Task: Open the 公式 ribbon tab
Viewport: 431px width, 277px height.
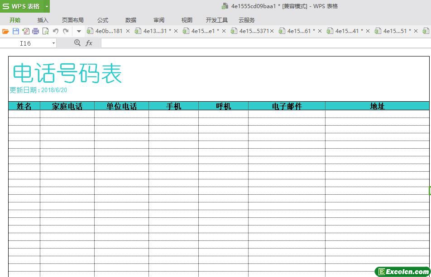Action: tap(103, 20)
